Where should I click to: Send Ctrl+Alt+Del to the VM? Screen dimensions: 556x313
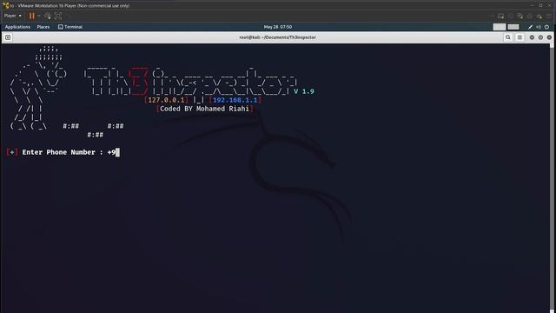pos(48,16)
